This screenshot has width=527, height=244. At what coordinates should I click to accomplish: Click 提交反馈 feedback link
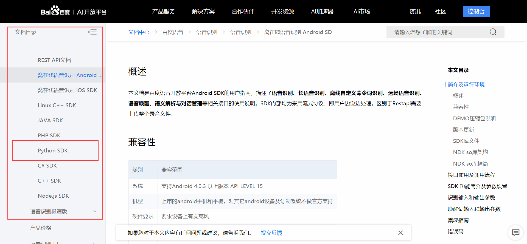pos(271,233)
